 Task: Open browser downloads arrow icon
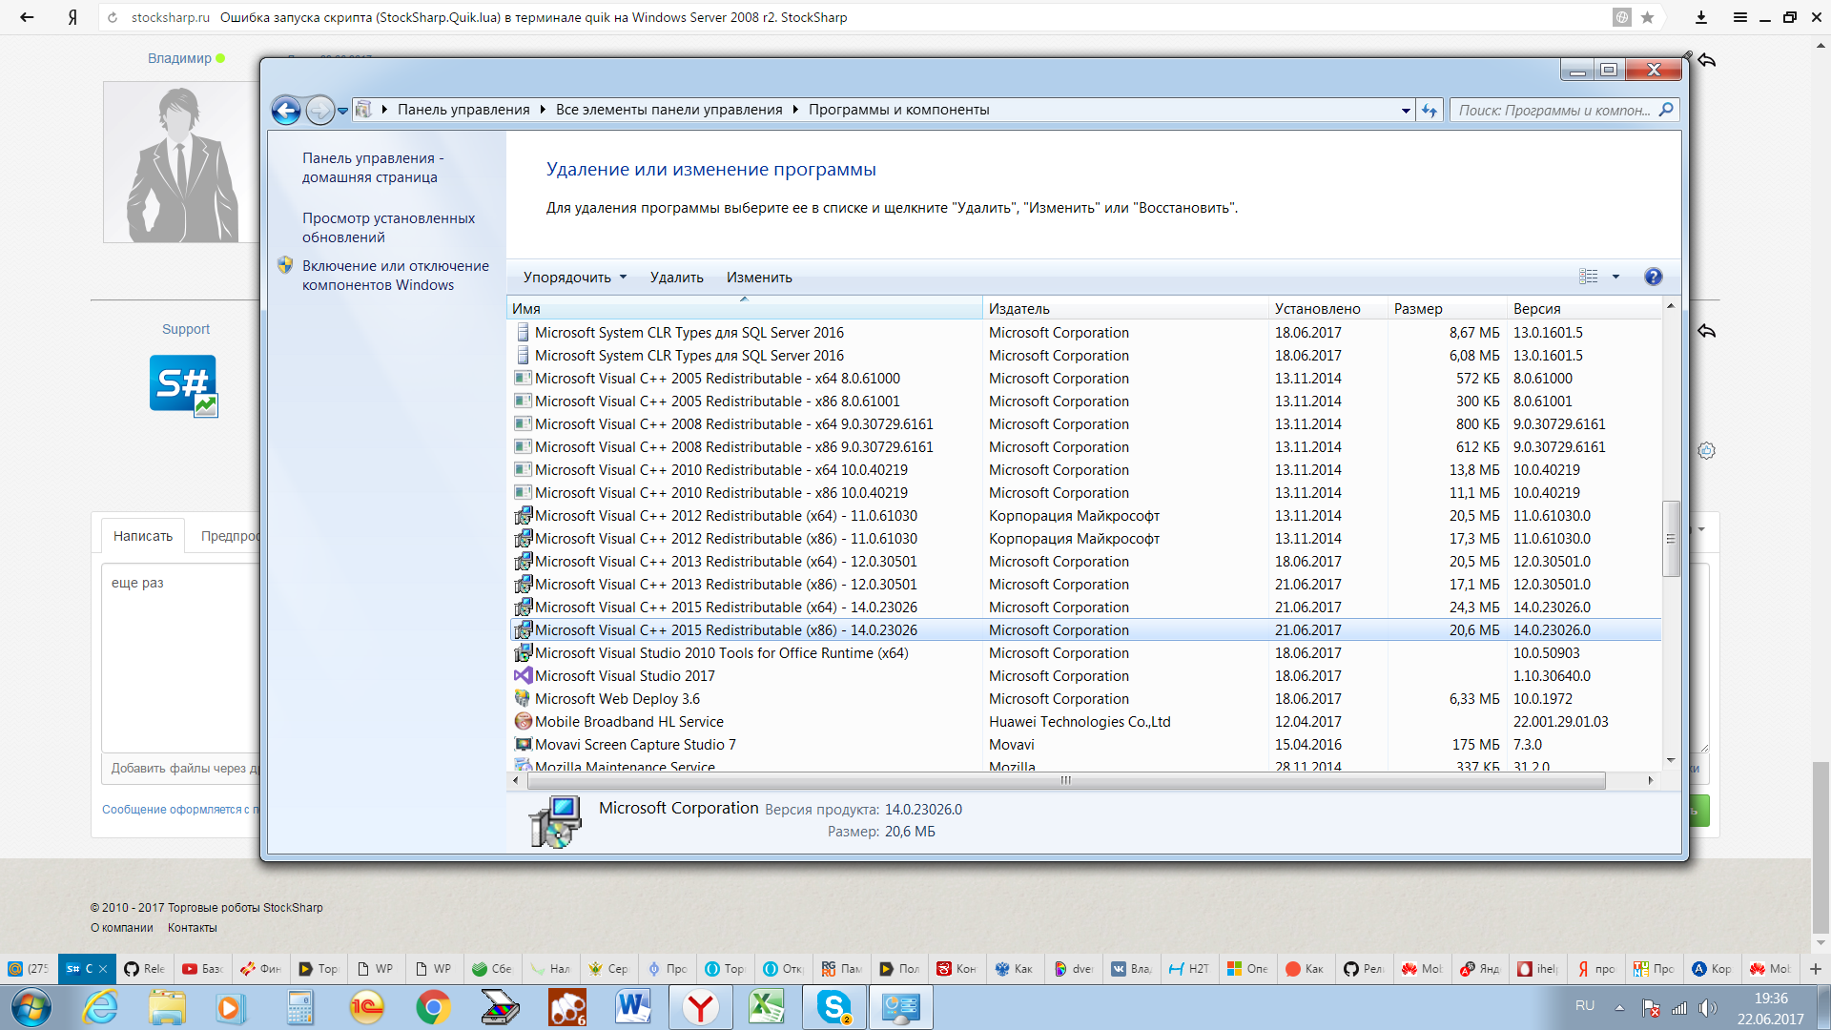pos(1700,17)
